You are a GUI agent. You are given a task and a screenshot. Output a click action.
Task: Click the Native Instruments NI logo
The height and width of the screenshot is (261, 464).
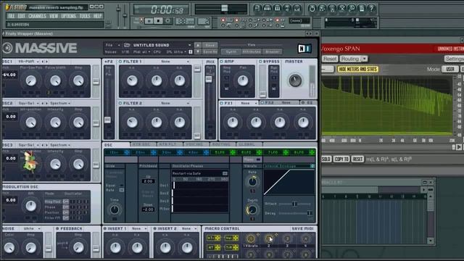(304, 49)
